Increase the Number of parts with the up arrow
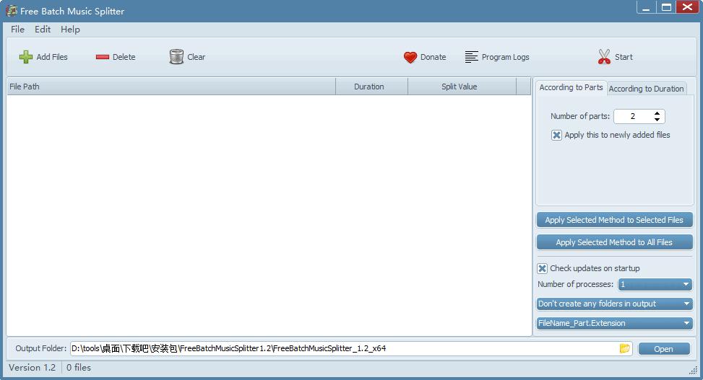This screenshot has height=380, width=703. (657, 113)
